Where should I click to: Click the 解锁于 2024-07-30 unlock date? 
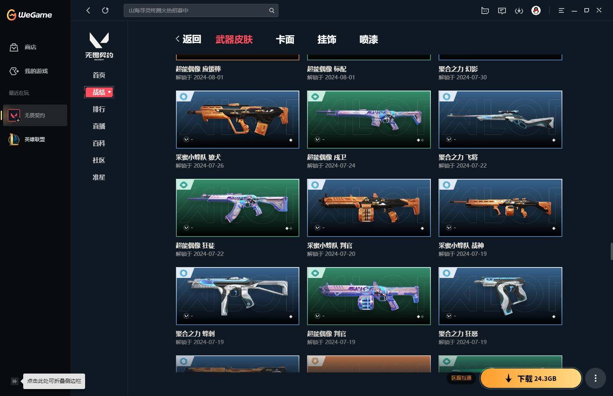point(463,77)
